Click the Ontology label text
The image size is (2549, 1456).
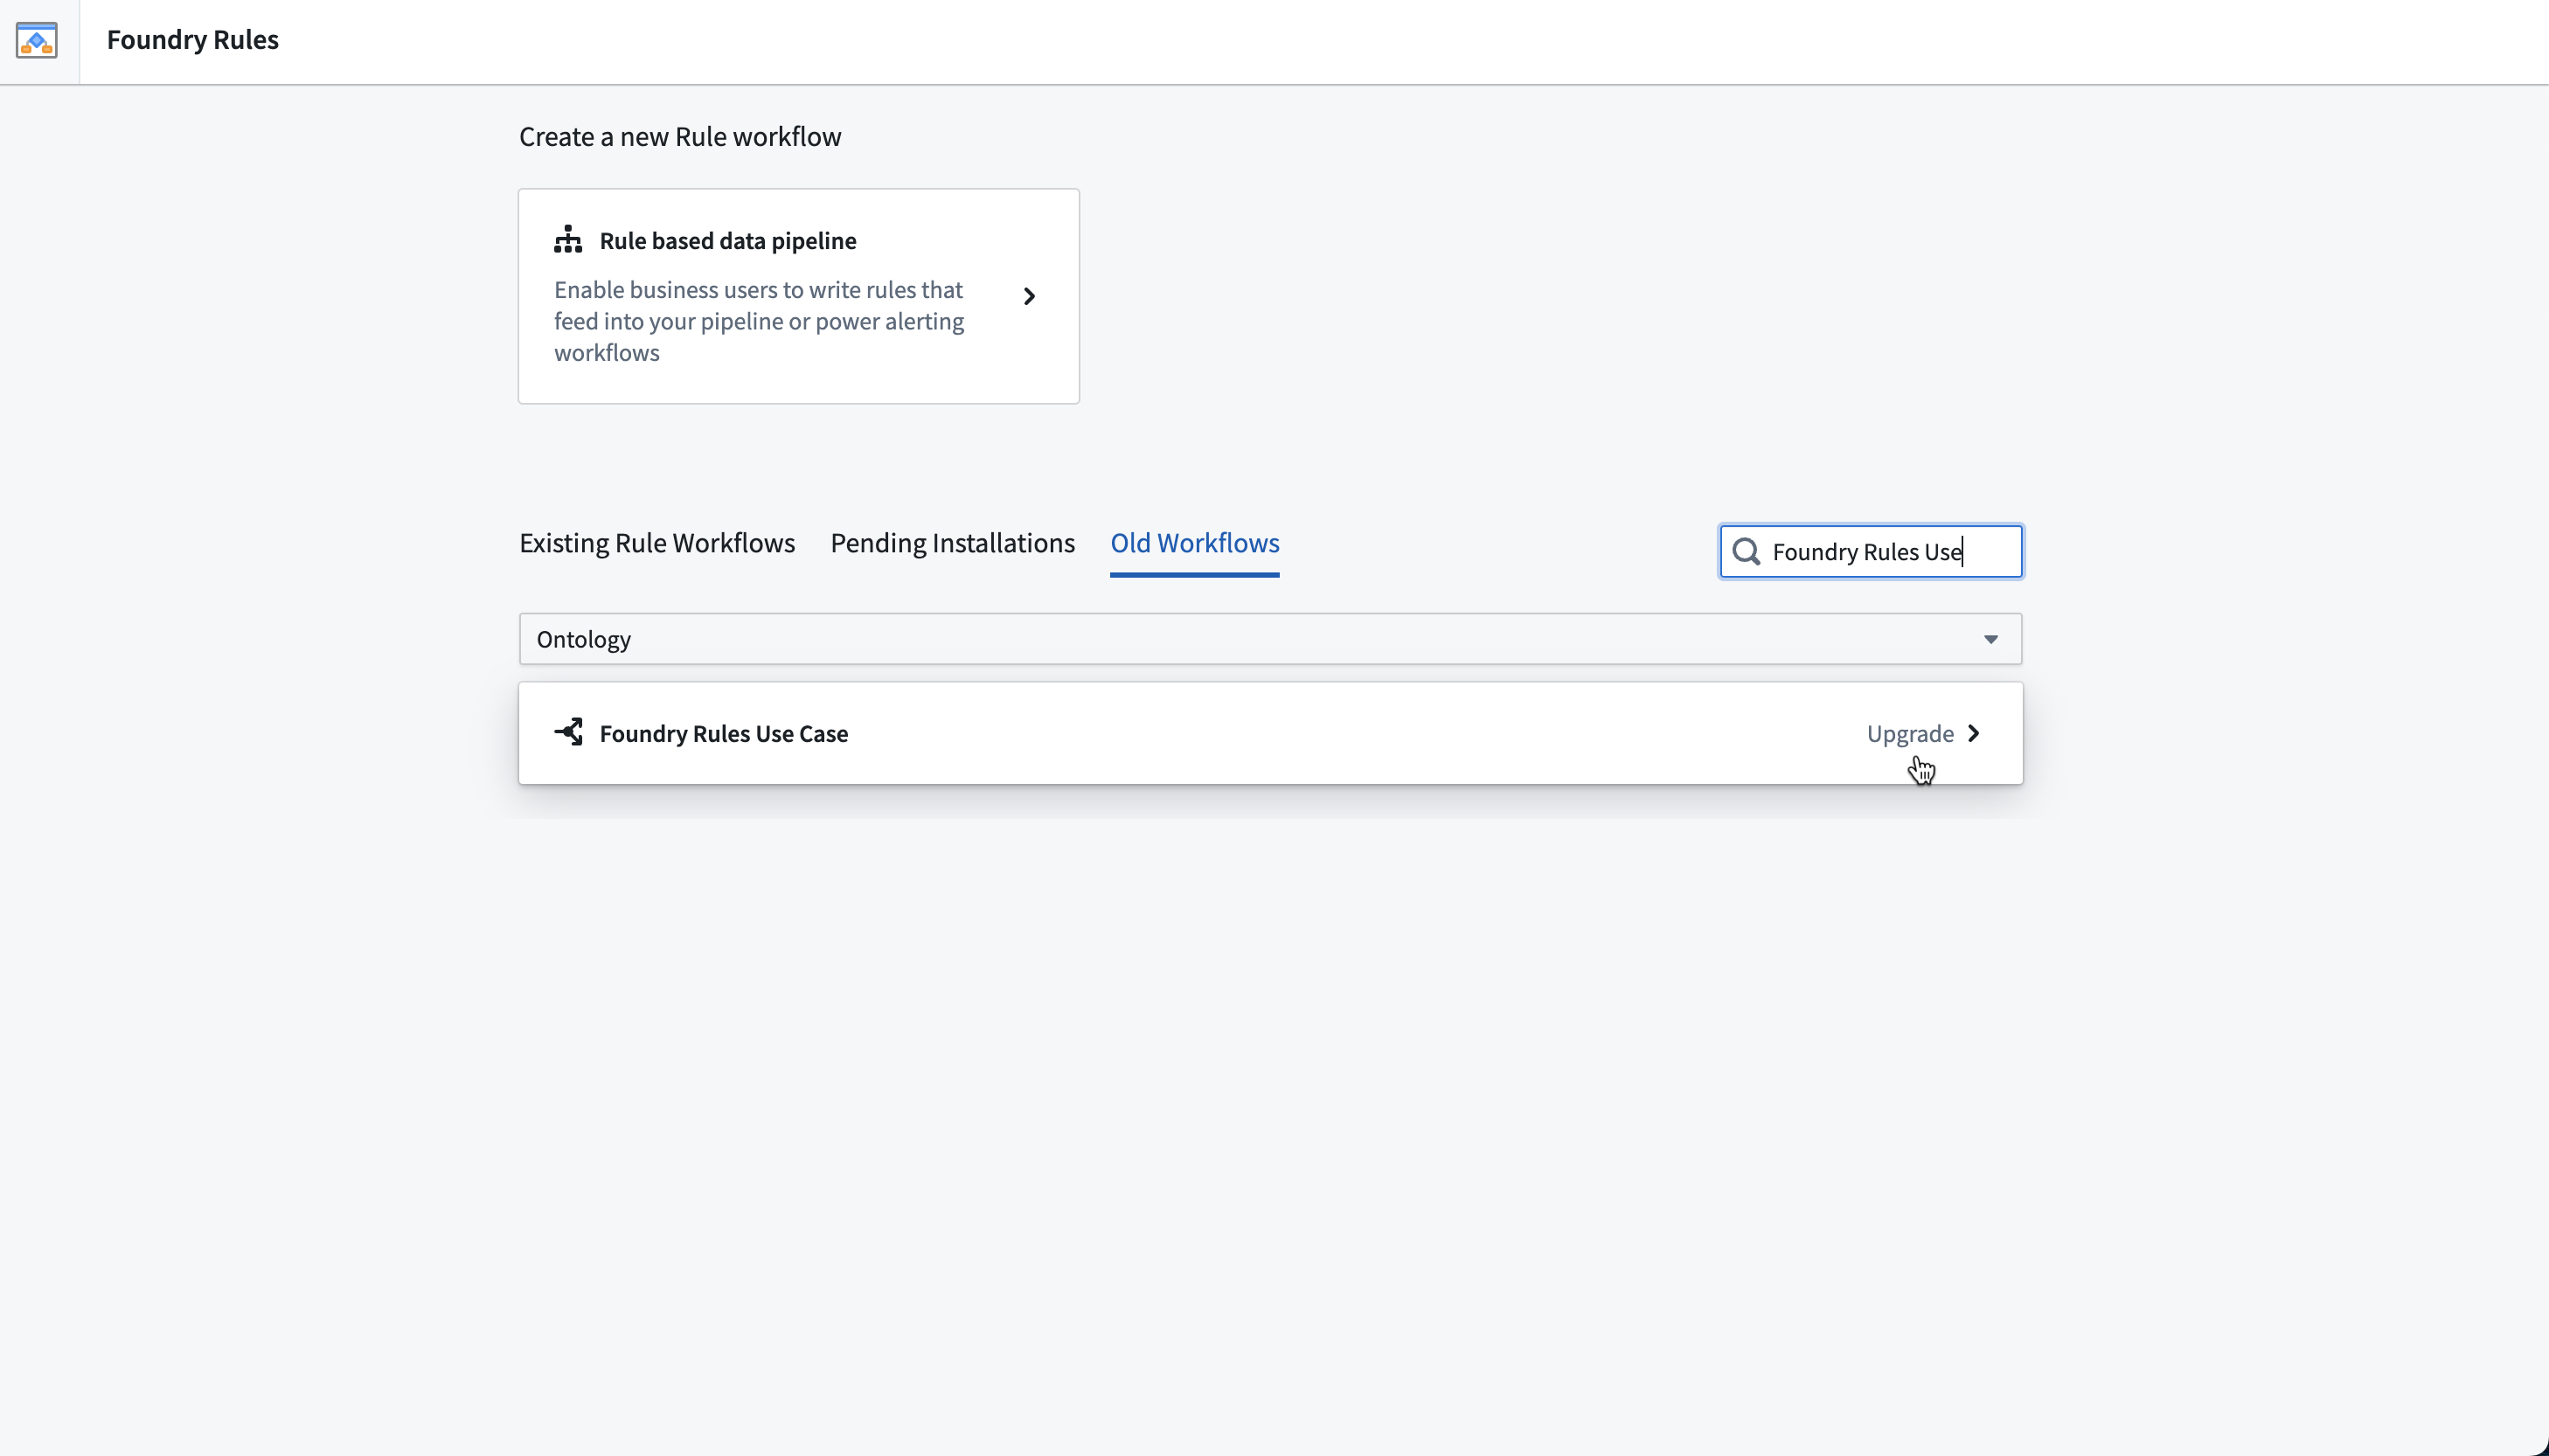584,639
